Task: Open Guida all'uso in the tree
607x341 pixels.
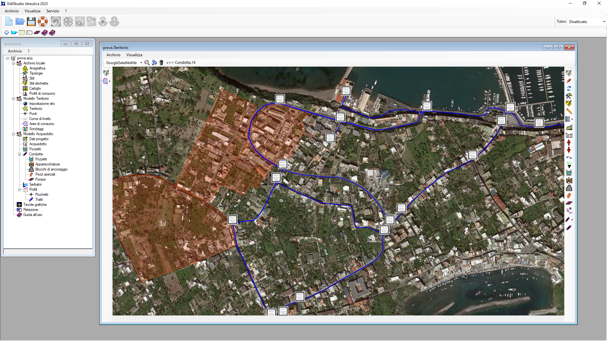Action: (x=33, y=215)
